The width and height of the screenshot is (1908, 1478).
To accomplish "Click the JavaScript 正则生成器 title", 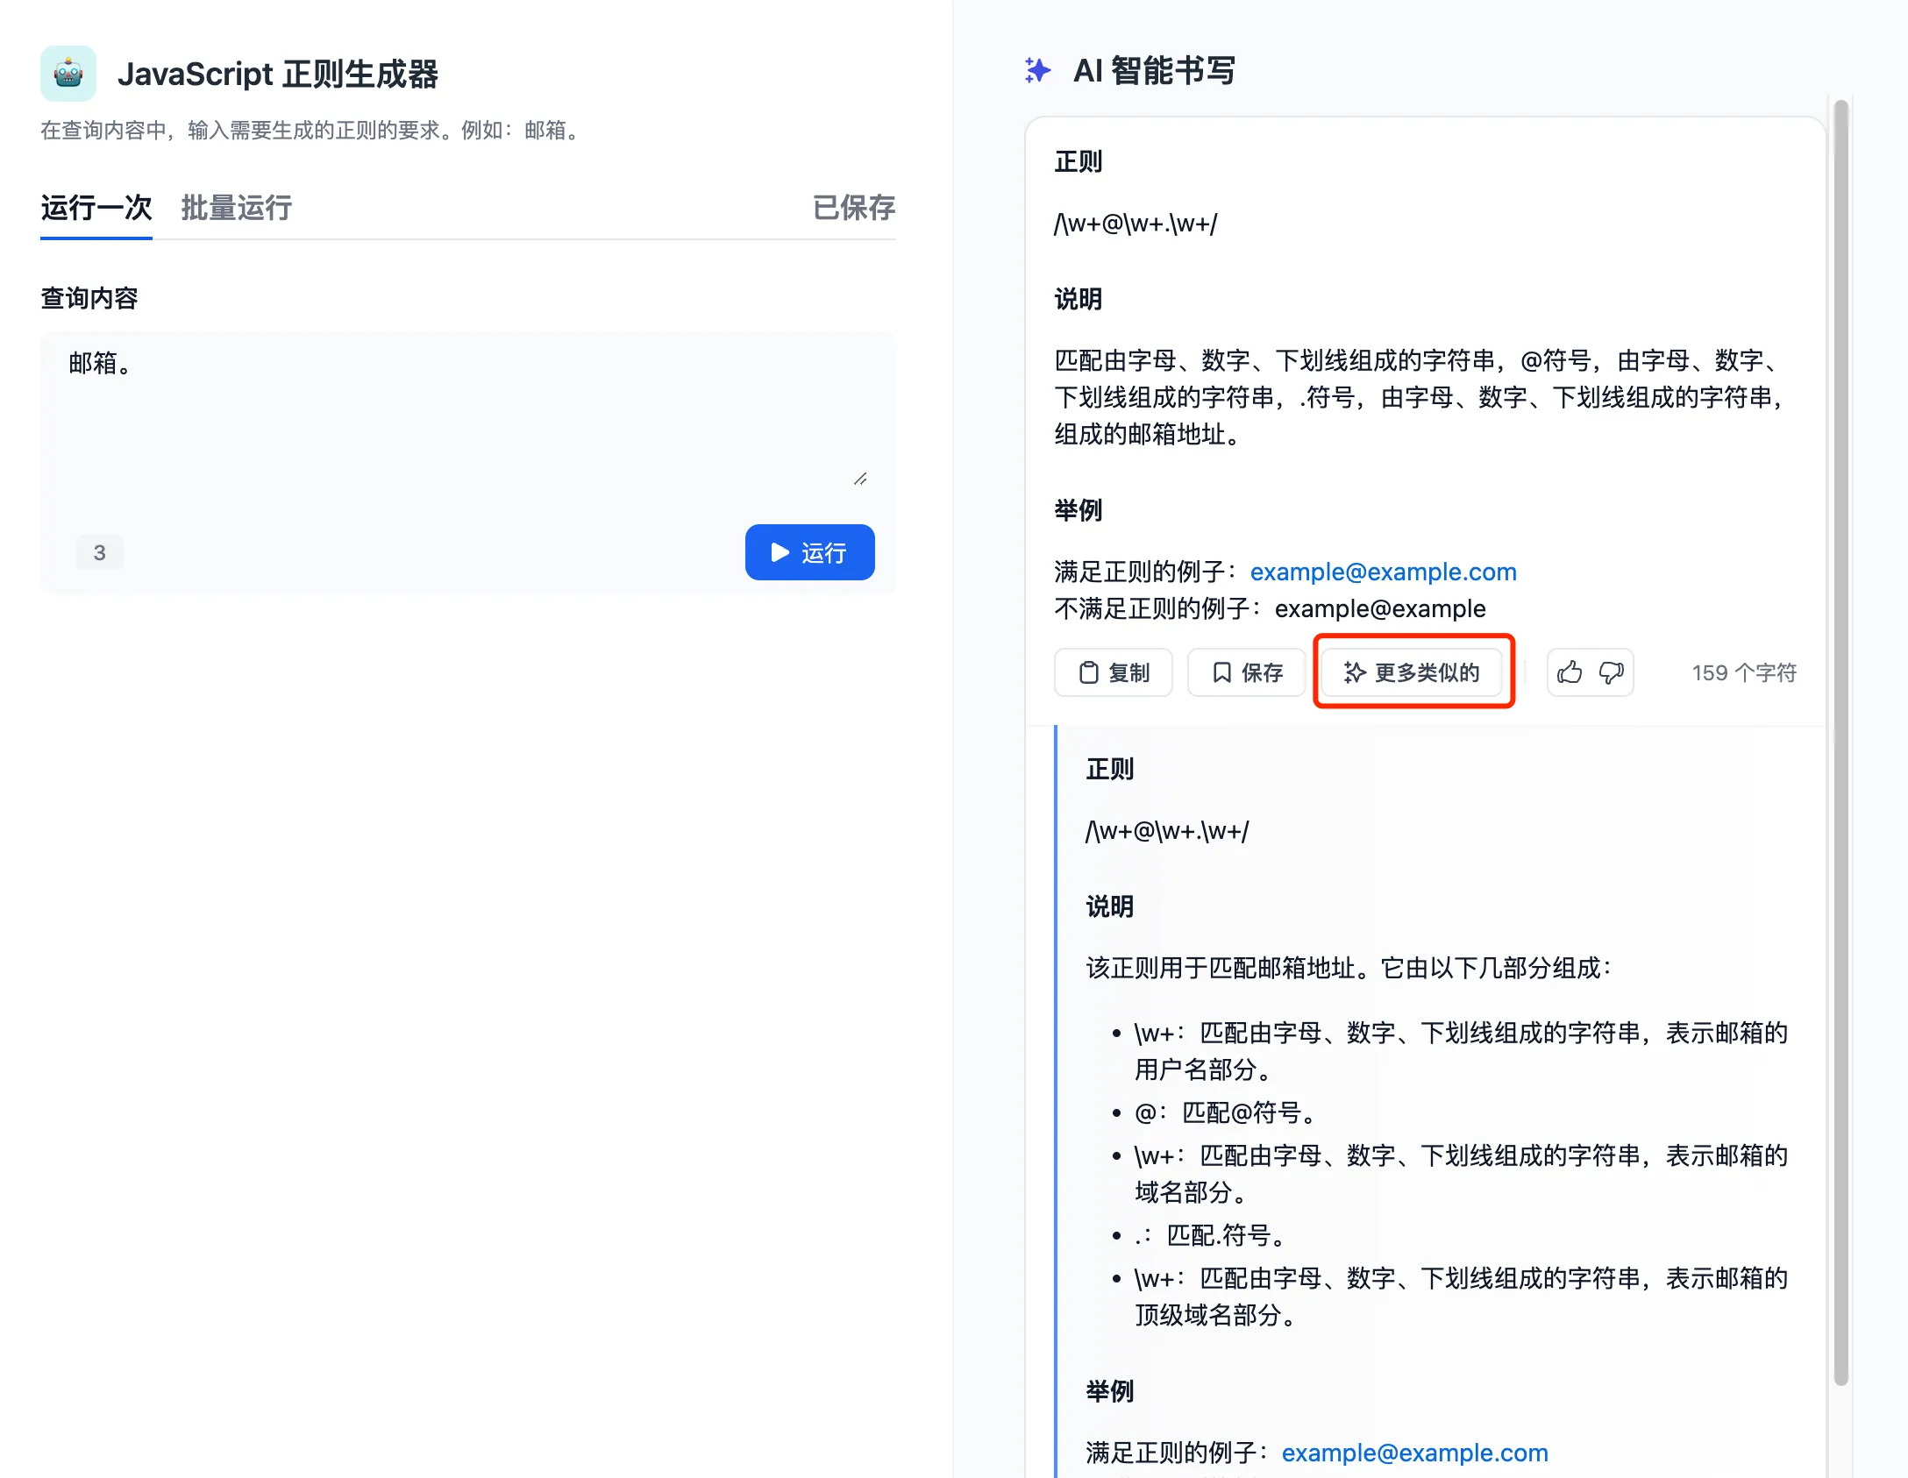I will click(x=278, y=75).
